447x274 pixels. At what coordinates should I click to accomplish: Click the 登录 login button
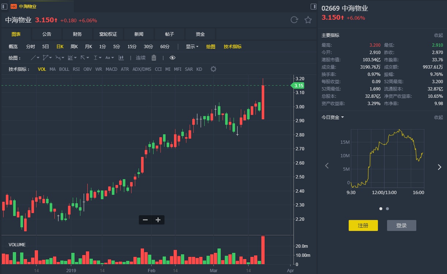(401, 225)
